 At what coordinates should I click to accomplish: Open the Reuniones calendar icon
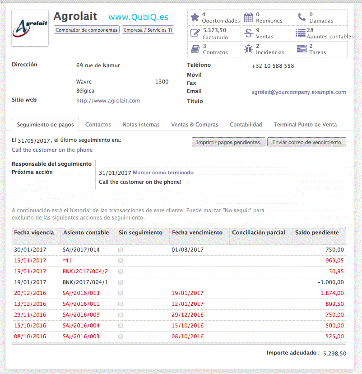pyautogui.click(x=248, y=18)
